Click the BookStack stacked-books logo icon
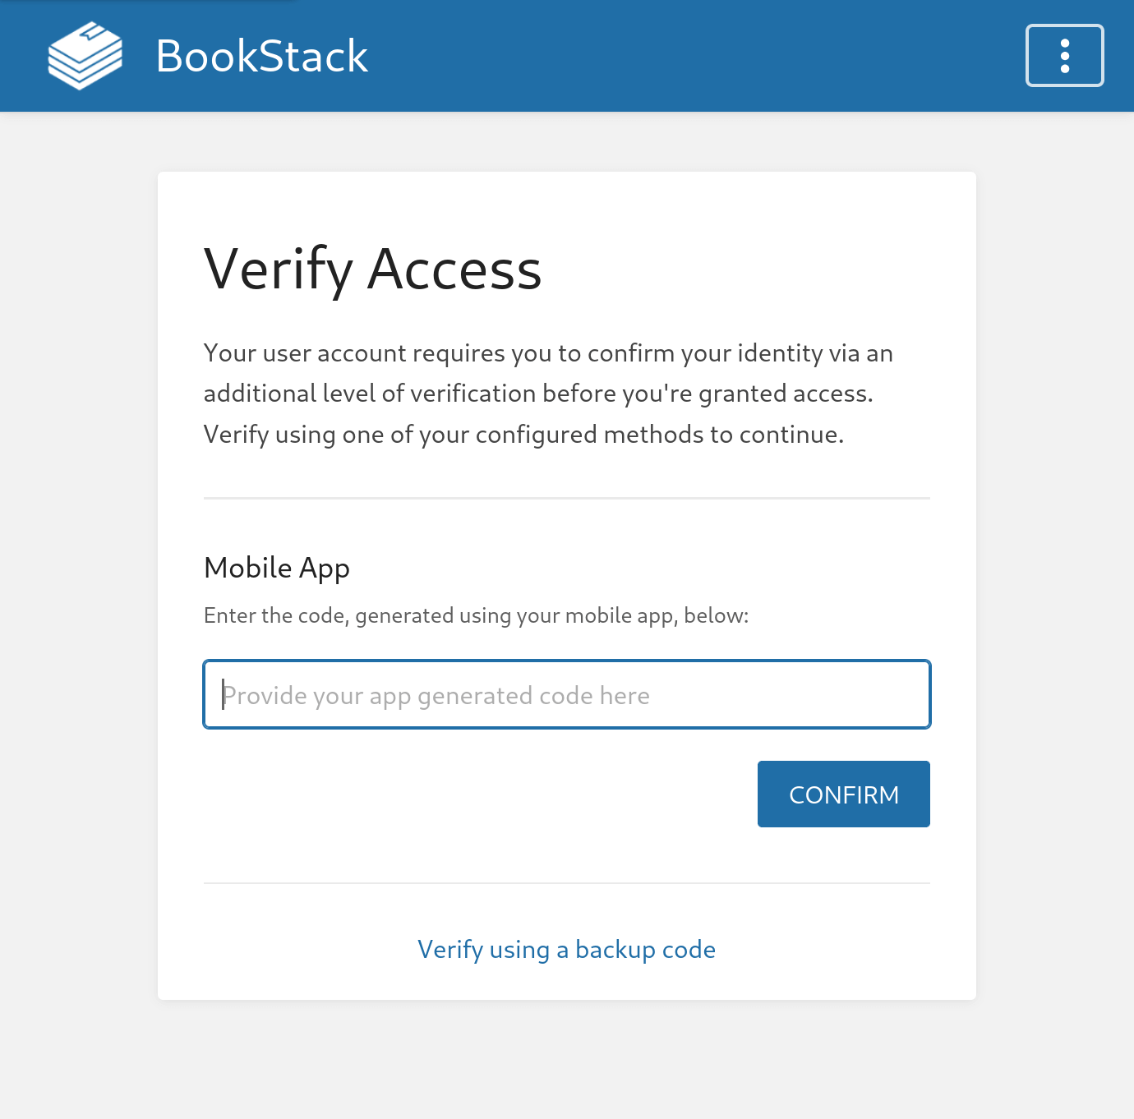The height and width of the screenshot is (1119, 1134). pyautogui.click(x=85, y=56)
